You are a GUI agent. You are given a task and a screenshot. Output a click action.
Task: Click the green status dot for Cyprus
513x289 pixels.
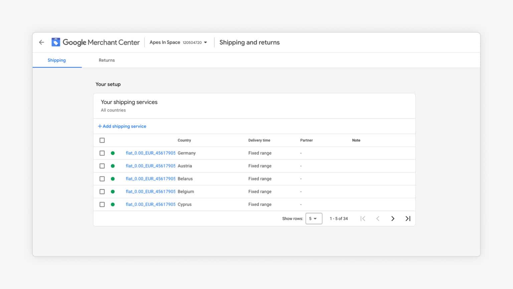click(113, 204)
